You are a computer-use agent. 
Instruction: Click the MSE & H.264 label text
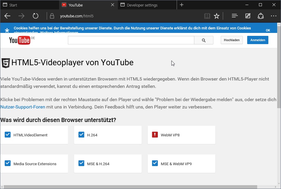pos(98,164)
